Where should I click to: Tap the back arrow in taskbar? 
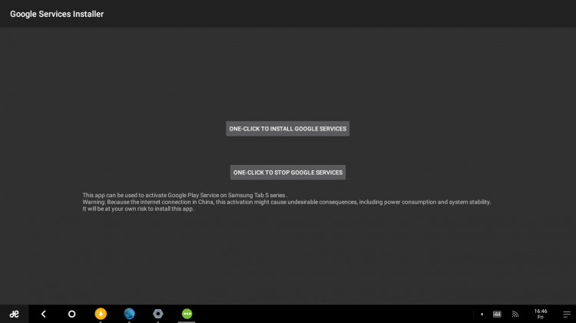(44, 314)
